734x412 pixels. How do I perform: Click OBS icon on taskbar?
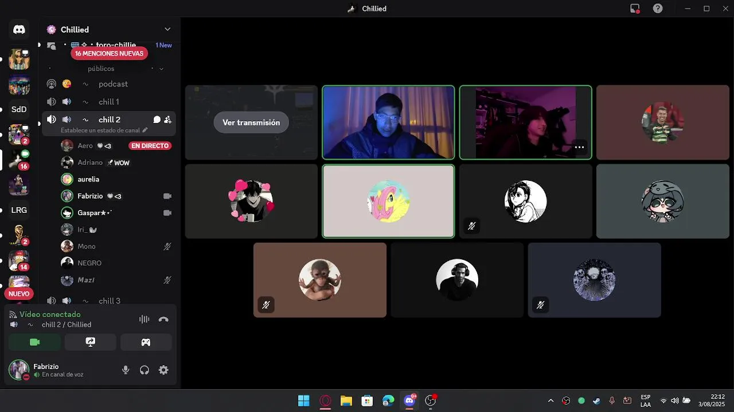coord(431,401)
